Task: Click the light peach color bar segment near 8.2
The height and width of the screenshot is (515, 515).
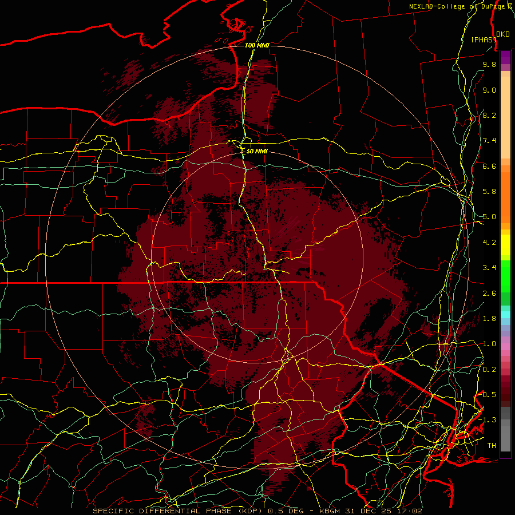Action: 505,117
